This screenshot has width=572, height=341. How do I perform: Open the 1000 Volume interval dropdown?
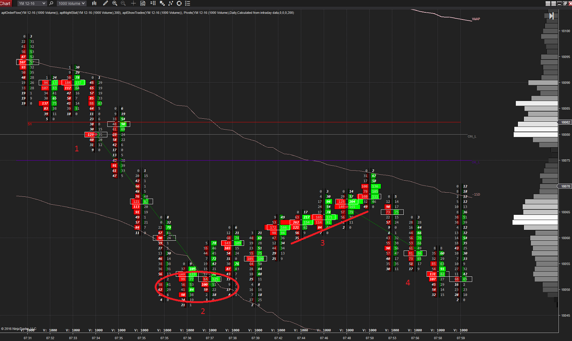pos(71,3)
